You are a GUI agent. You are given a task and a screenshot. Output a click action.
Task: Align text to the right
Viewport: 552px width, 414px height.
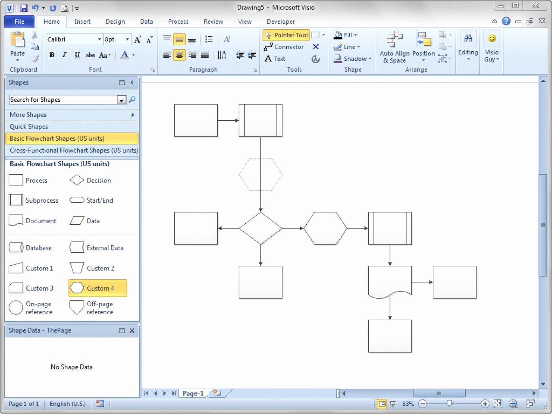(x=192, y=55)
